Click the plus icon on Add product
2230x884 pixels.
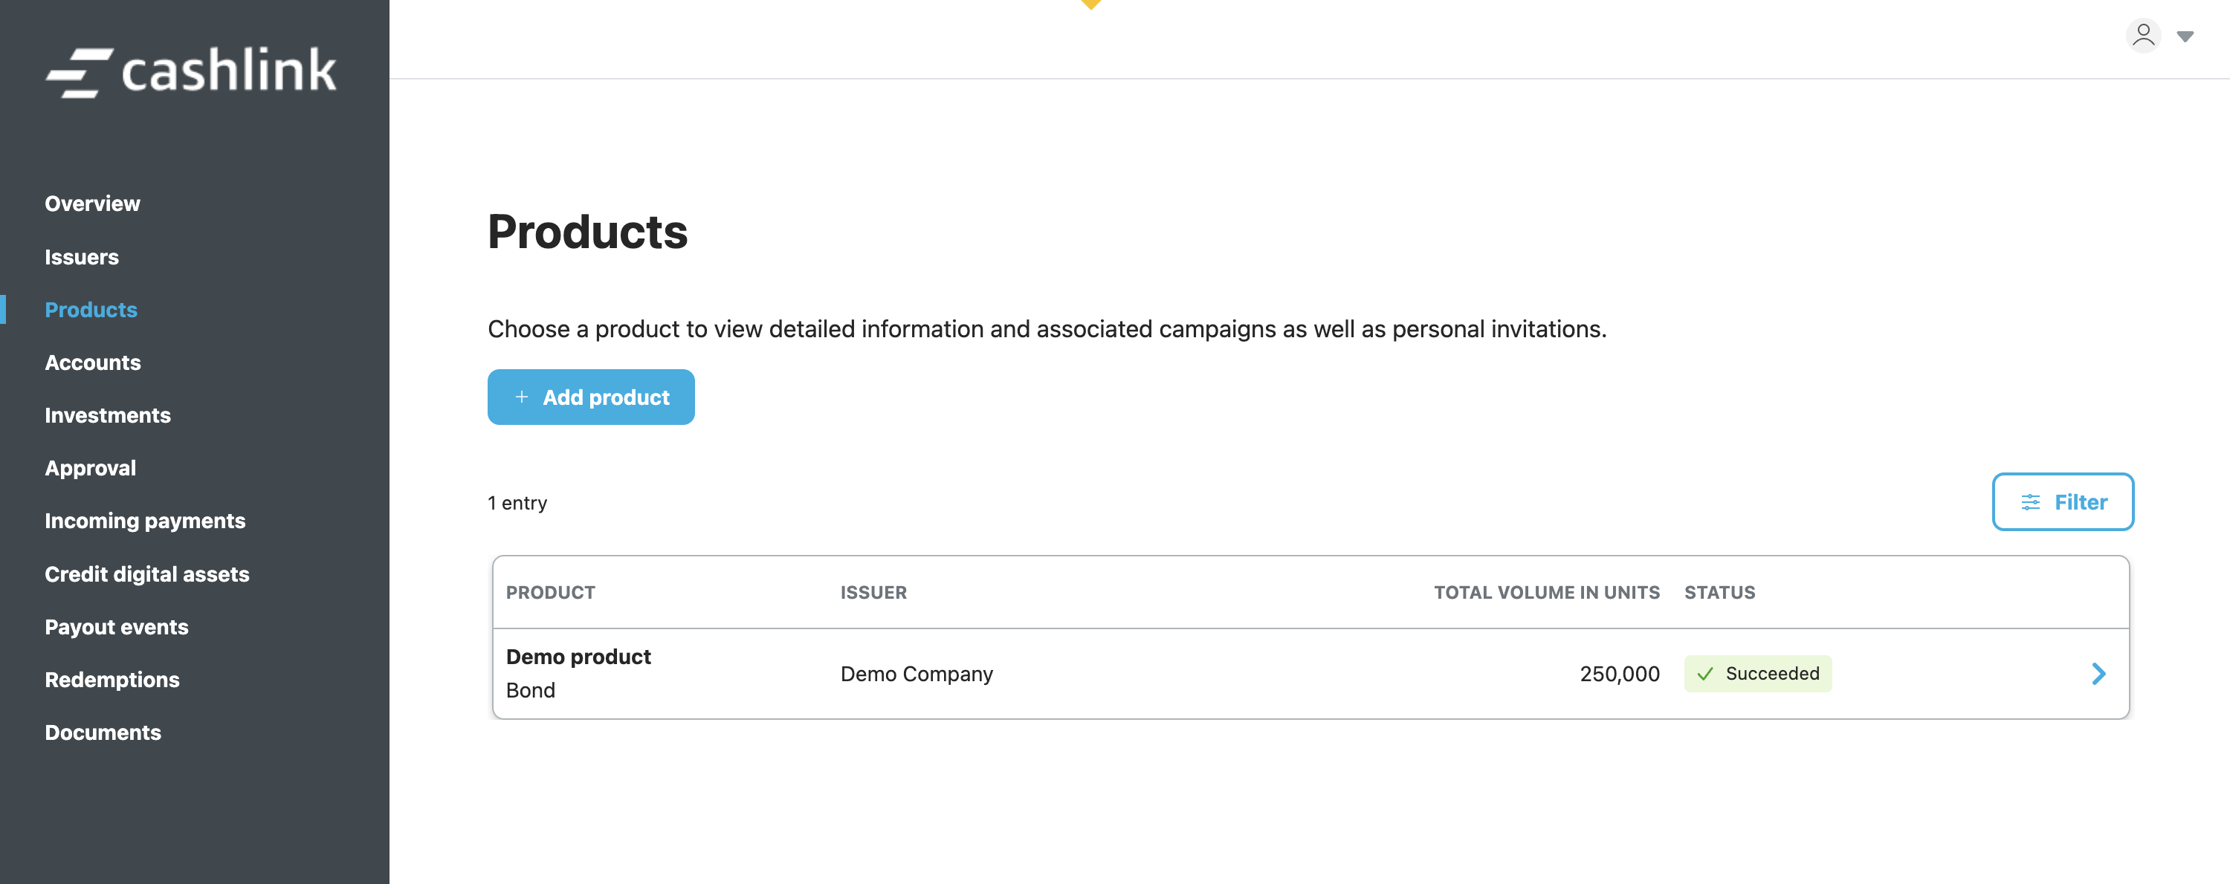521,397
